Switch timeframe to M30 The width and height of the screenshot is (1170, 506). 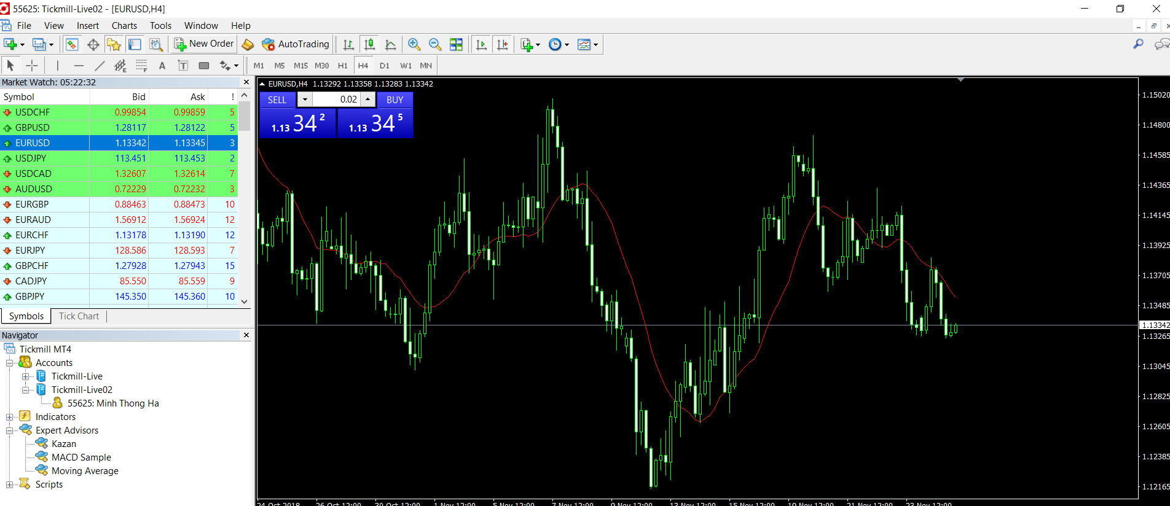click(321, 65)
